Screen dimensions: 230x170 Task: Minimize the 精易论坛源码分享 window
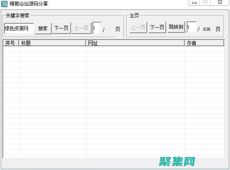[194, 3]
